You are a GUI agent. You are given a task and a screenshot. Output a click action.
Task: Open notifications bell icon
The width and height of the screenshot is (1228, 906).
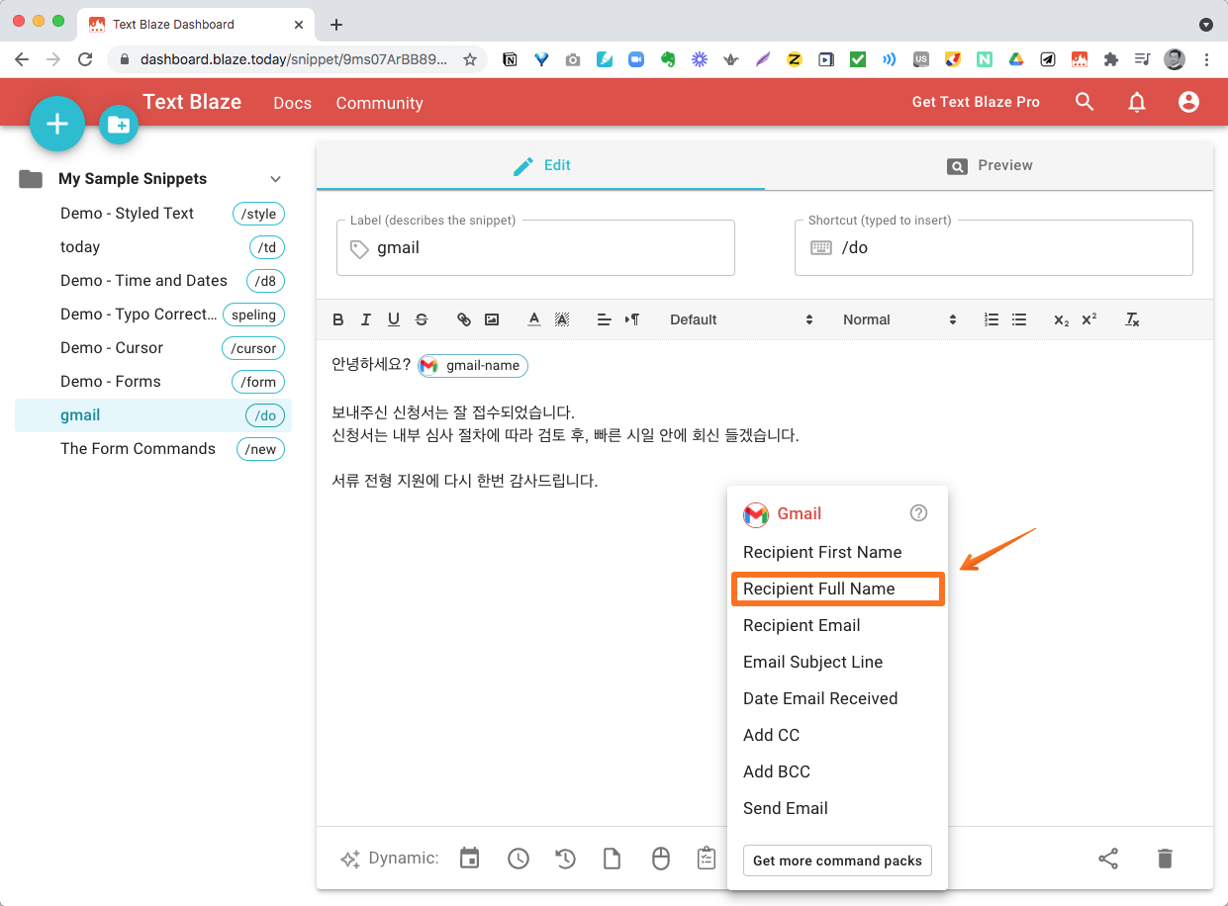1137,102
